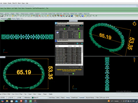138x103 pixels.
Task: Toggle Grid Snap in status bar
Action: coord(52,98)
